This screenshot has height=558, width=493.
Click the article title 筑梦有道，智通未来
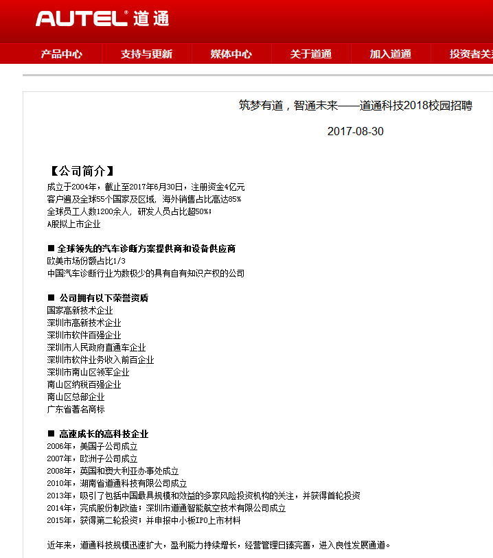tap(355, 106)
